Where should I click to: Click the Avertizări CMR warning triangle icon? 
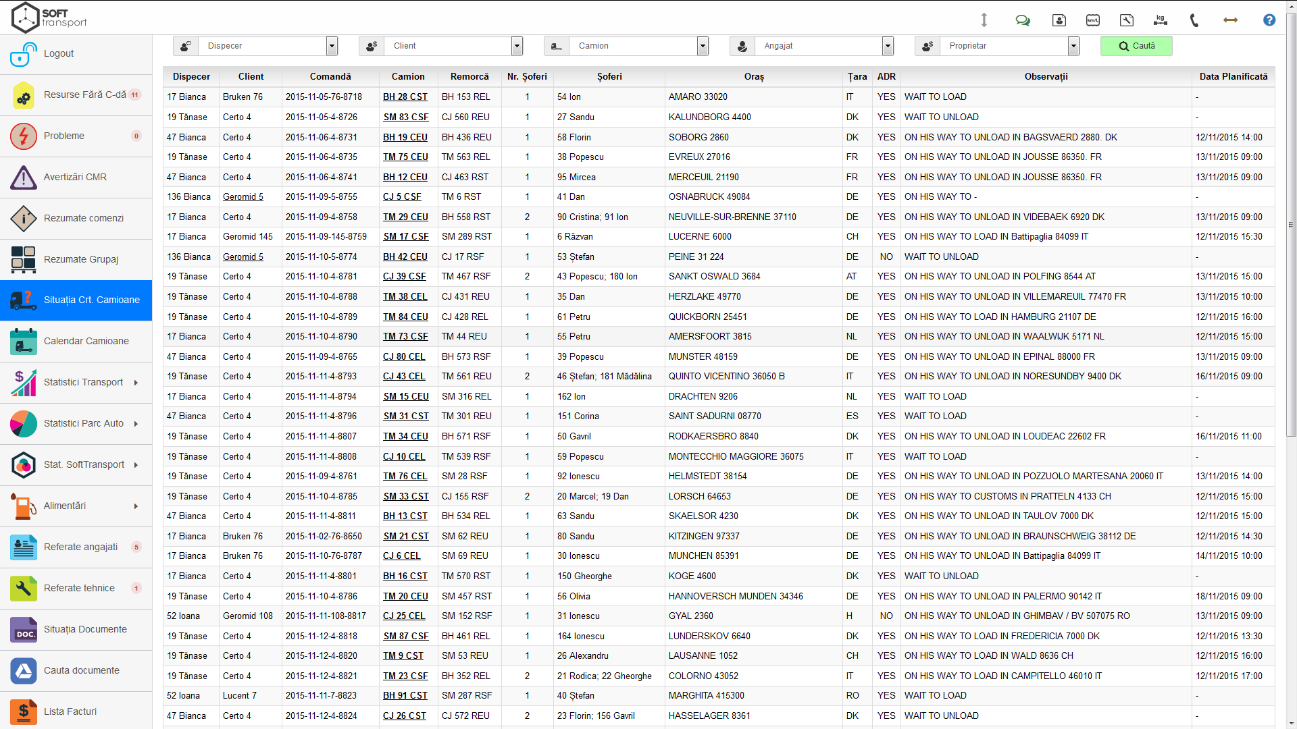click(x=23, y=178)
